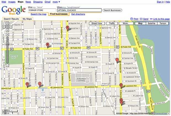The image size is (171, 116).
Task: Click map marker B near Summerdale
Action: pyautogui.click(x=47, y=45)
